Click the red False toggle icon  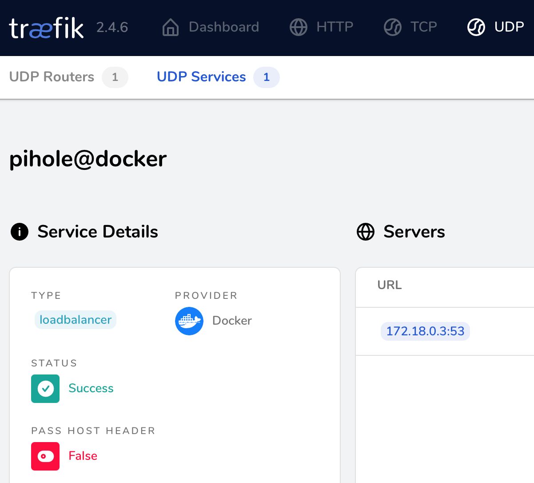(x=45, y=456)
